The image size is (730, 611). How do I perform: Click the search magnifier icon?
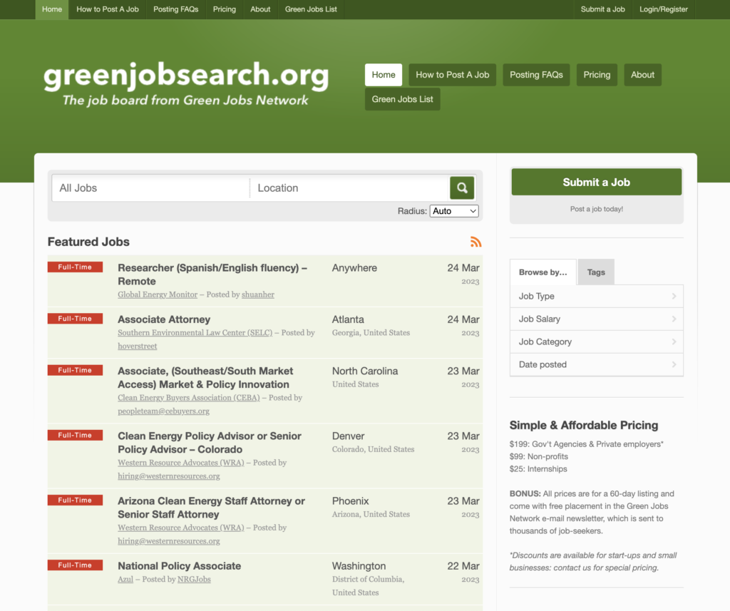(462, 188)
